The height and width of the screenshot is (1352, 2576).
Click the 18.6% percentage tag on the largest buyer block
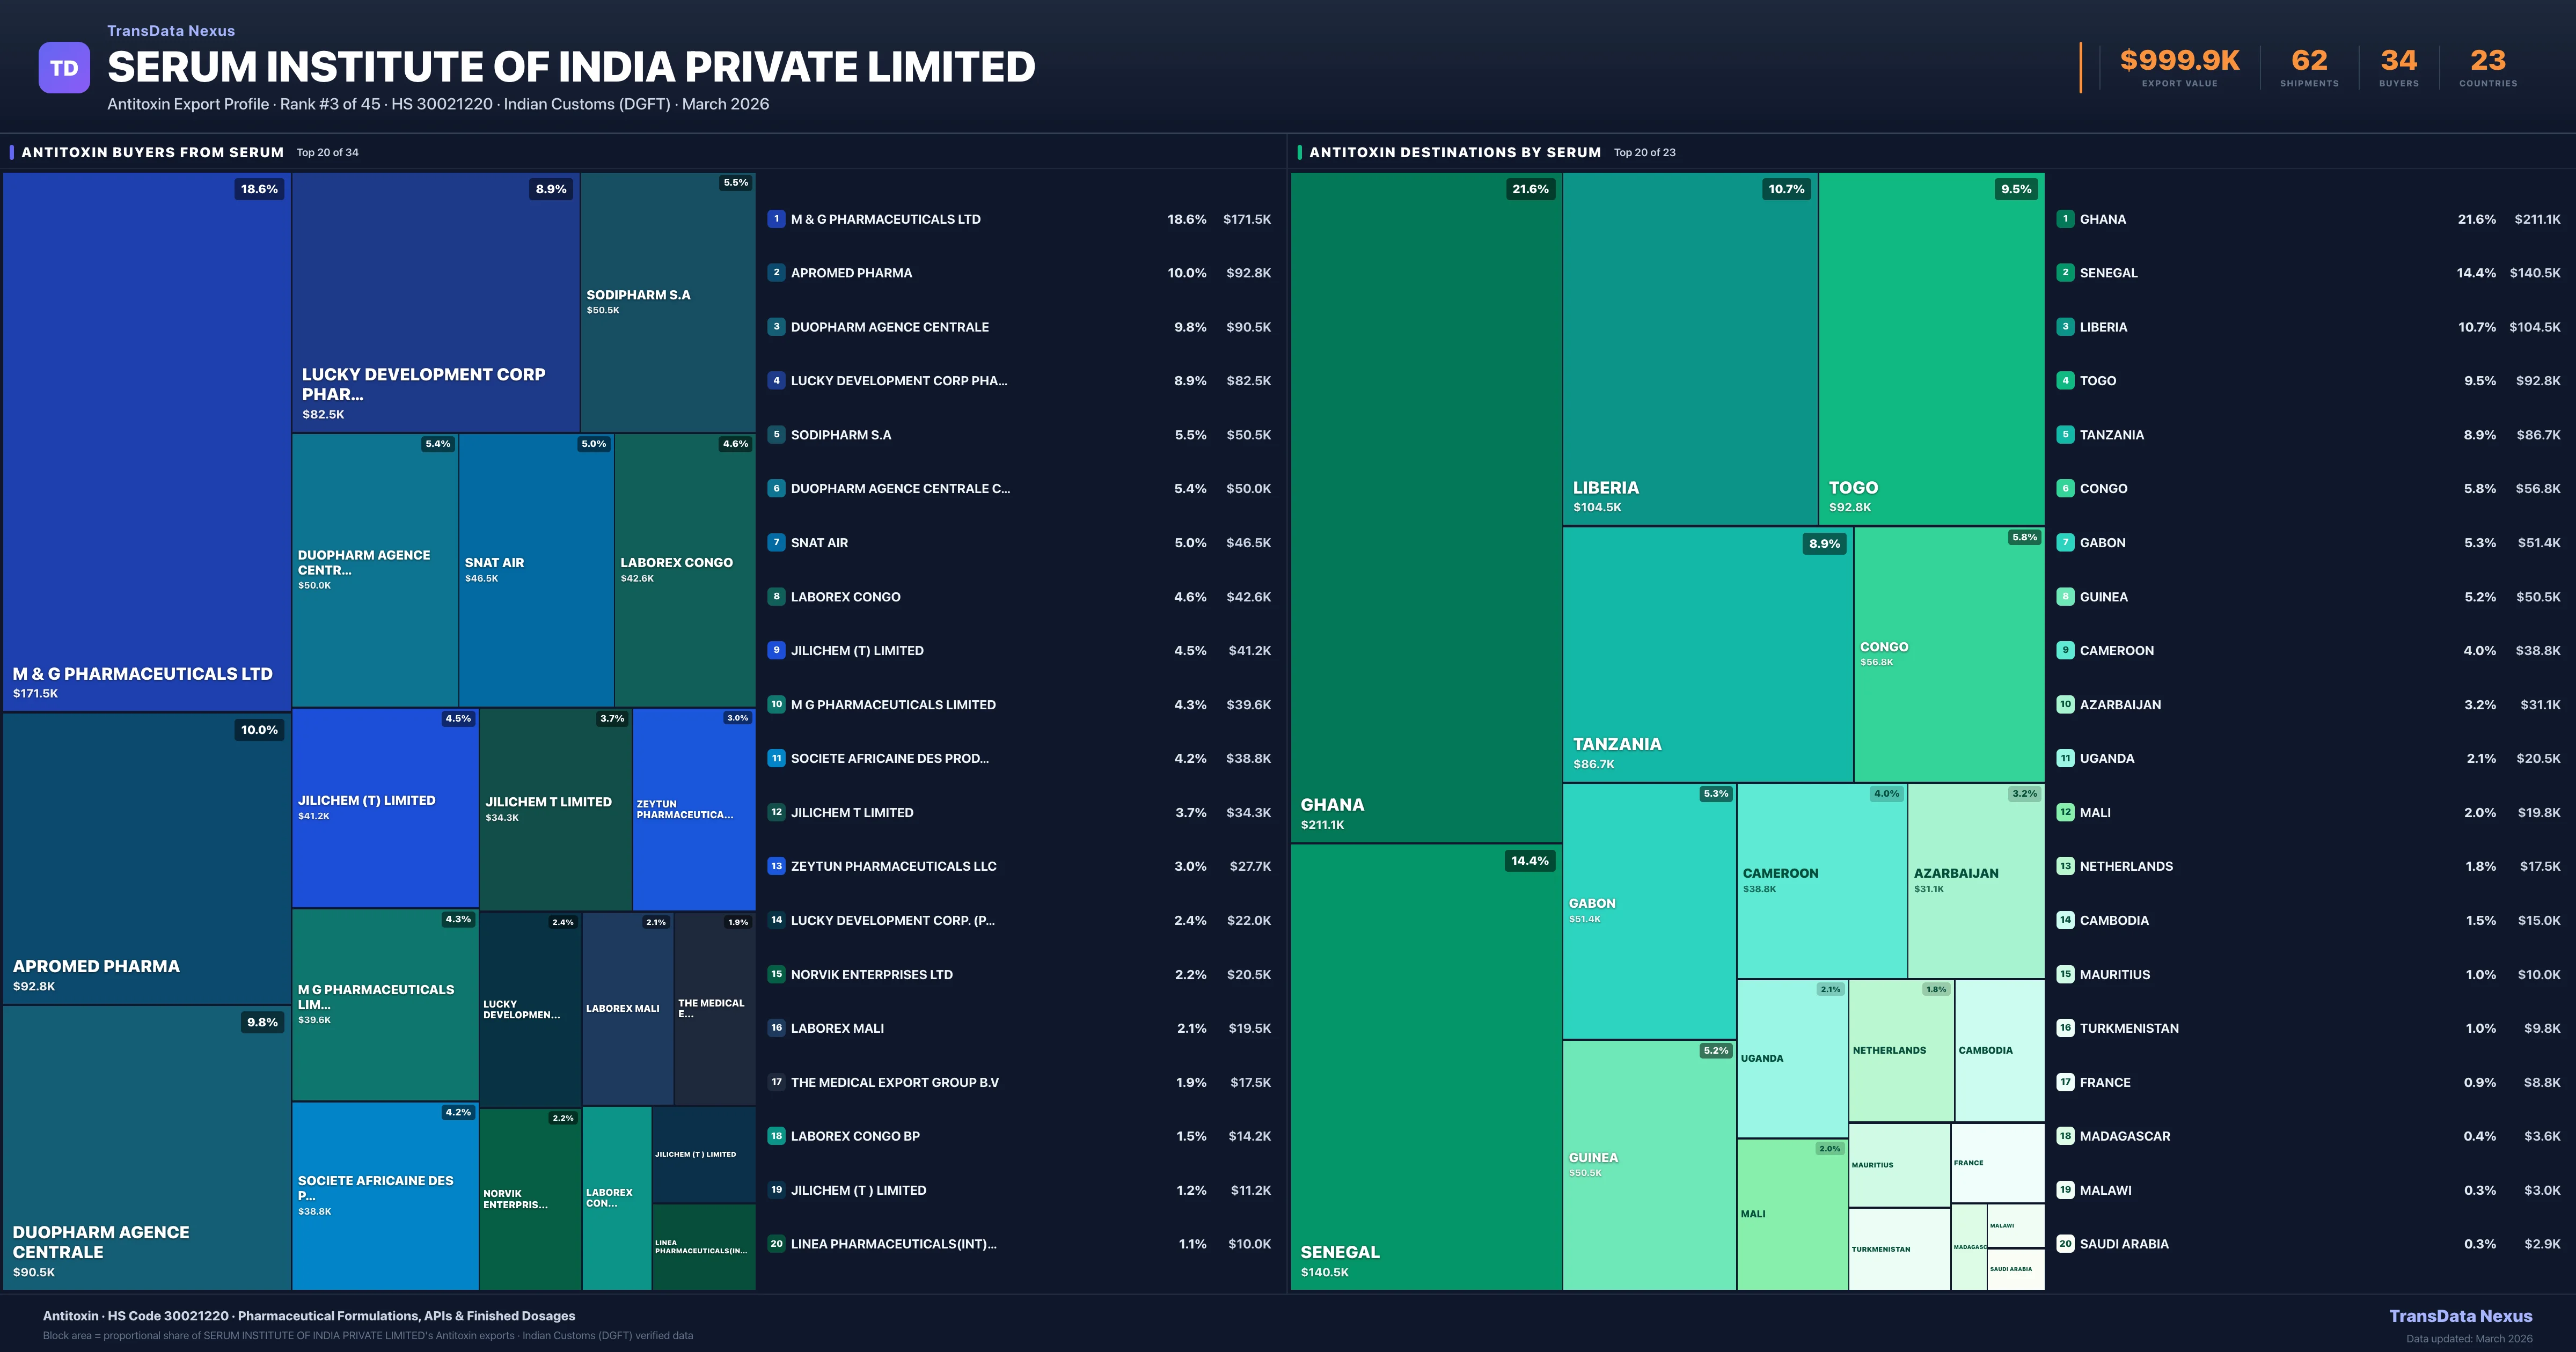pos(258,188)
